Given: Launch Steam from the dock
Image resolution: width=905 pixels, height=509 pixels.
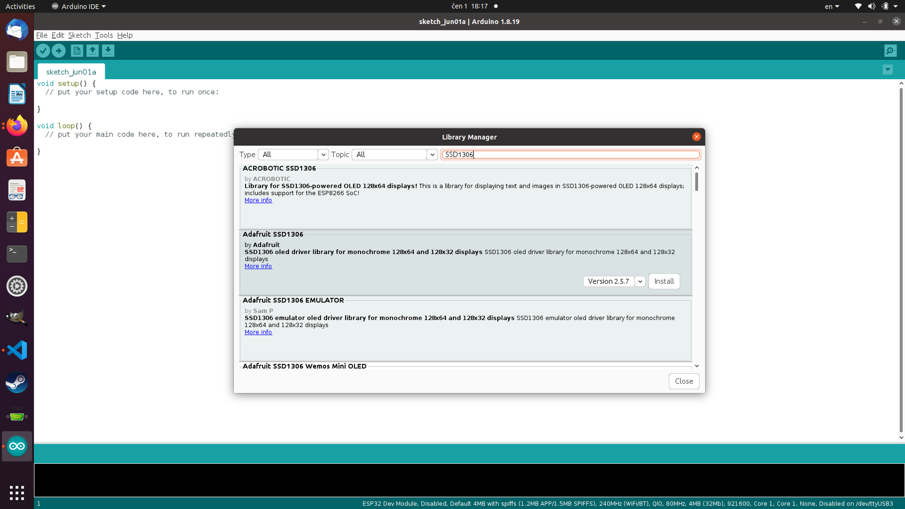Looking at the screenshot, I should (17, 382).
